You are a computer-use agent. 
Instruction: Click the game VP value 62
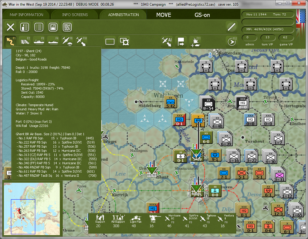click(x=285, y=37)
